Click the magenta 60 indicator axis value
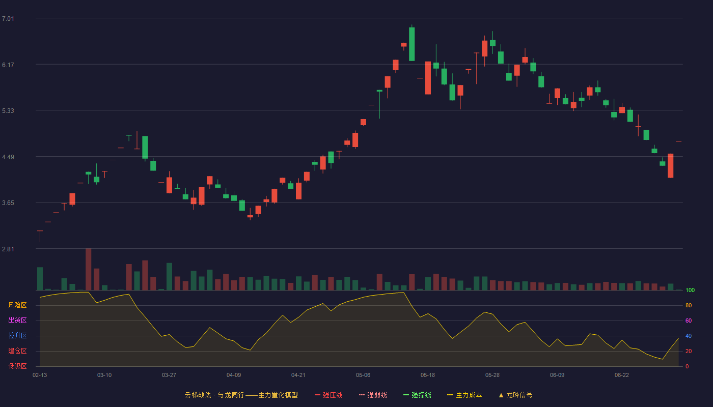713x407 pixels. [x=688, y=321]
